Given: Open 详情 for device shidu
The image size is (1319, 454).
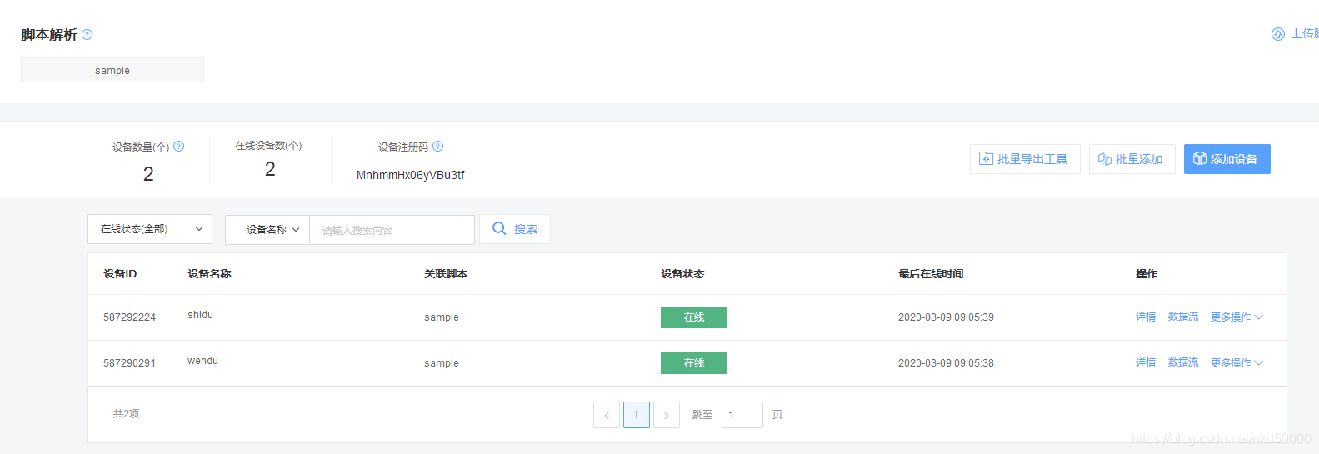Looking at the screenshot, I should coord(1146,317).
